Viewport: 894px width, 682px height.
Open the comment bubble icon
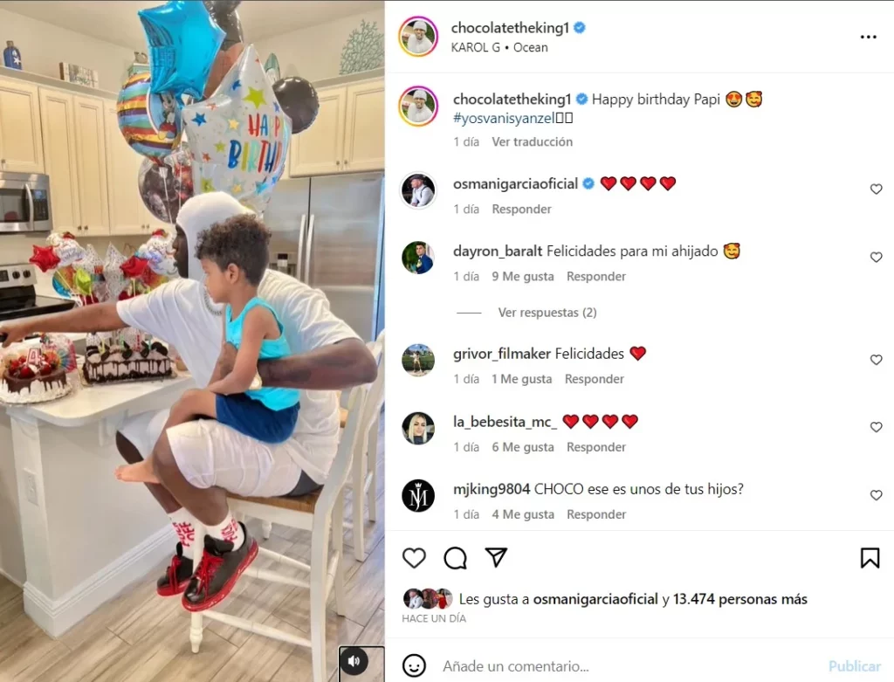pos(455,558)
